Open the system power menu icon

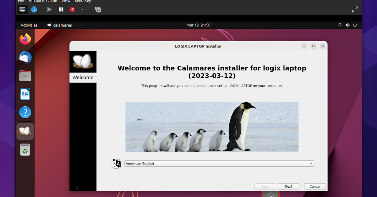tap(355, 25)
